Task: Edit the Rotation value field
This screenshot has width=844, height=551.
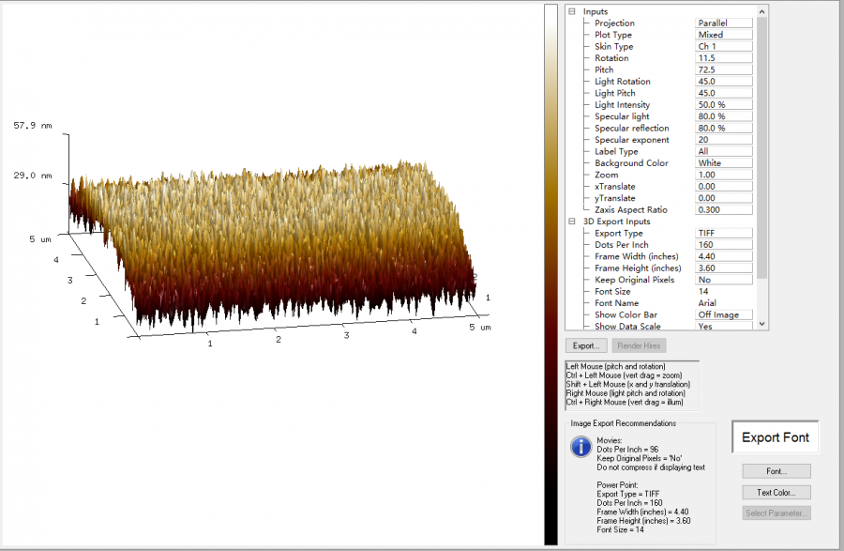Action: 723,58
